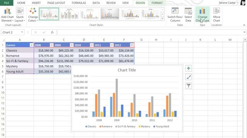
Task: Expand the formula bar
Action: (244, 32)
